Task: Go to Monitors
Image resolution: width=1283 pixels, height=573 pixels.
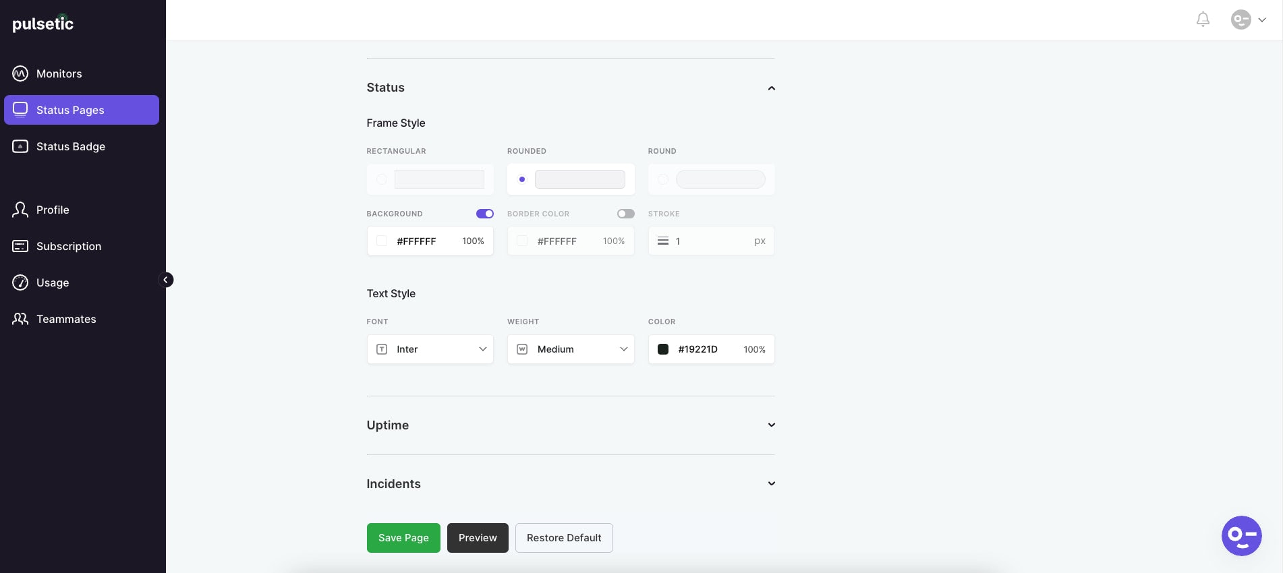Action: tap(59, 73)
